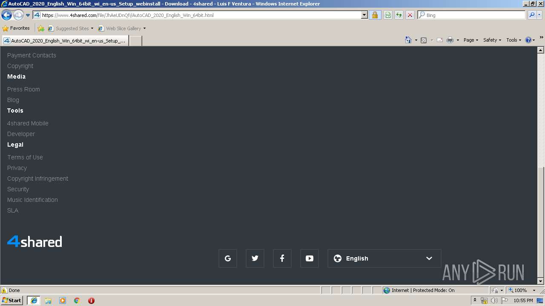Open the Windows Start button

tap(12, 300)
